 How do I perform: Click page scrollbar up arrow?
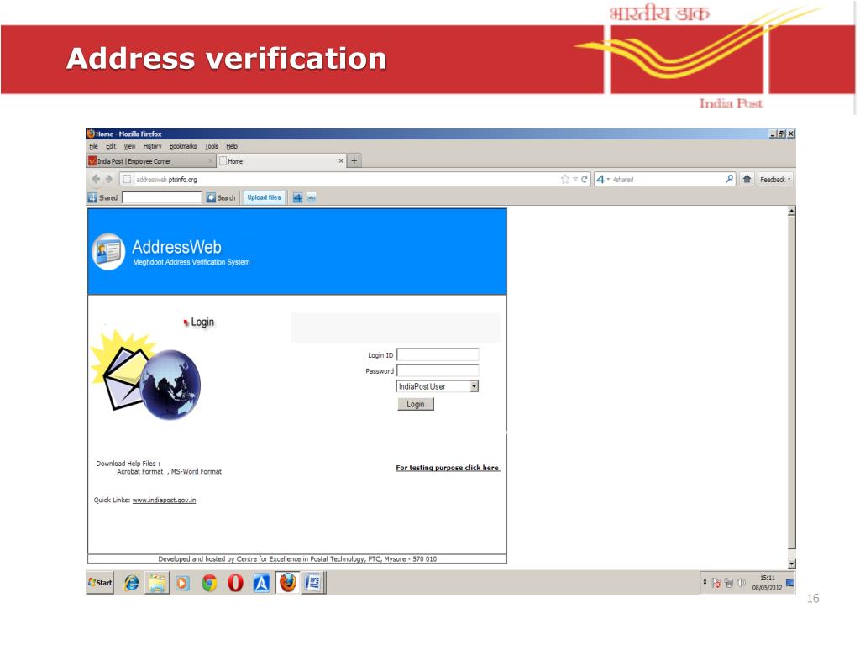tap(791, 211)
